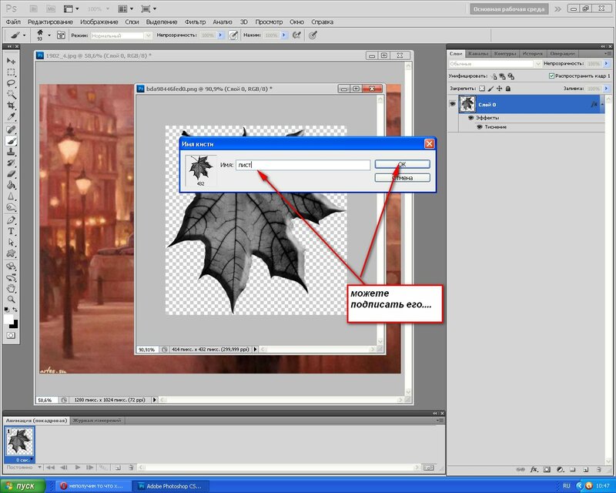Click the Имя text field
This screenshot has width=616, height=493.
pos(303,165)
